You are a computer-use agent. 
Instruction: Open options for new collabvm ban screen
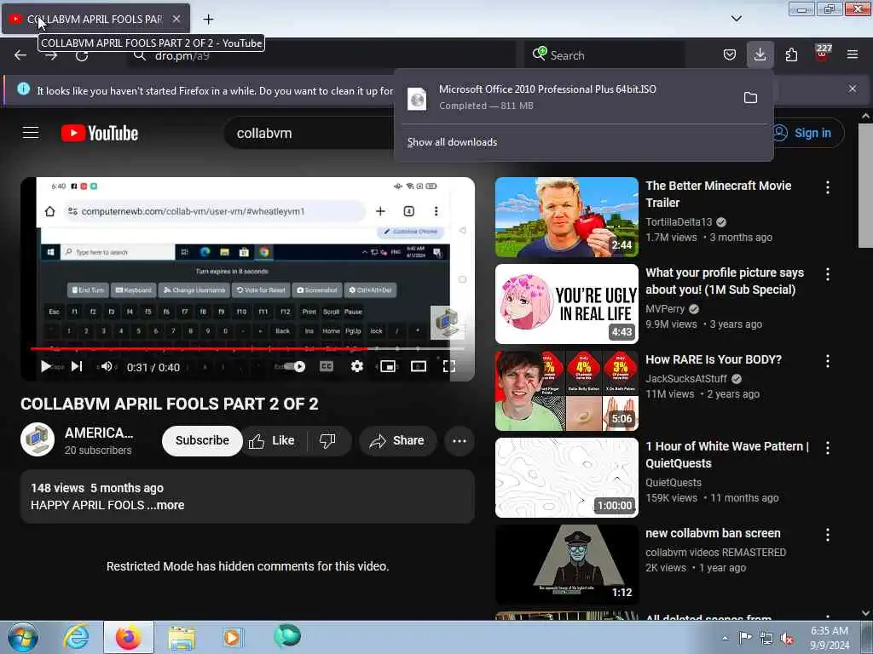pyautogui.click(x=828, y=535)
